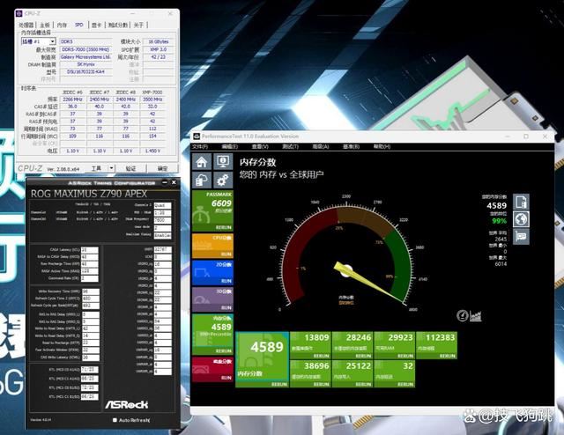Click the home icon in PerformanceTest sidebar
Viewport: 564px width, 435px height.
(202, 162)
